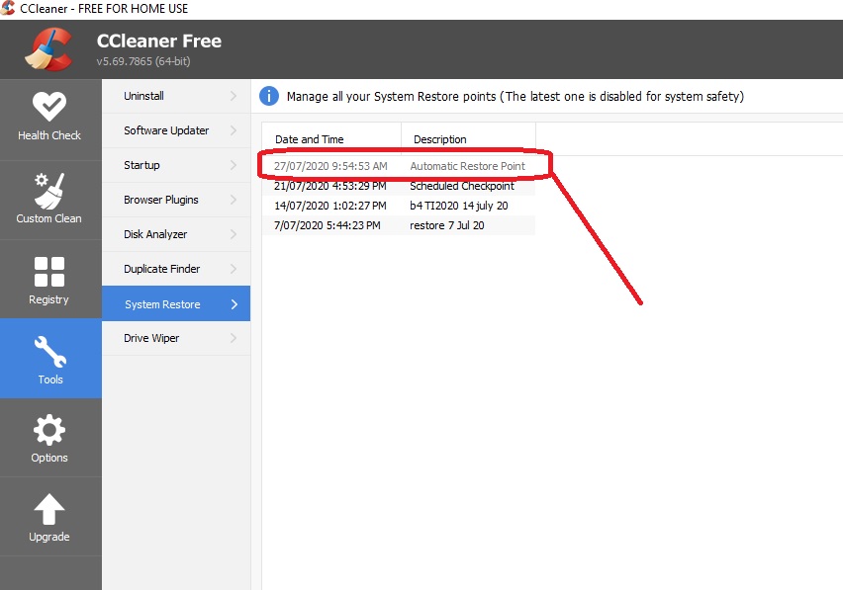843x590 pixels.
Task: Open the Software Updater tool
Action: pyautogui.click(x=176, y=130)
